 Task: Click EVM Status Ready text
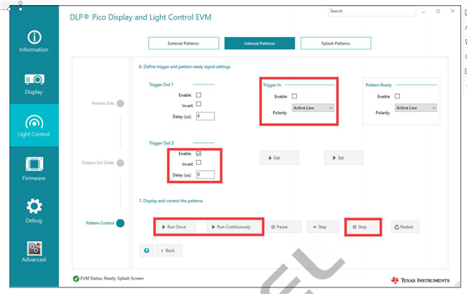[x=112, y=279]
